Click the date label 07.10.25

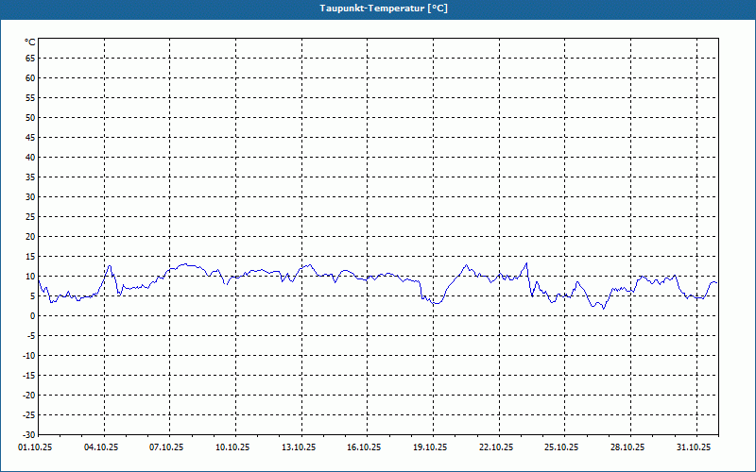coord(166,447)
